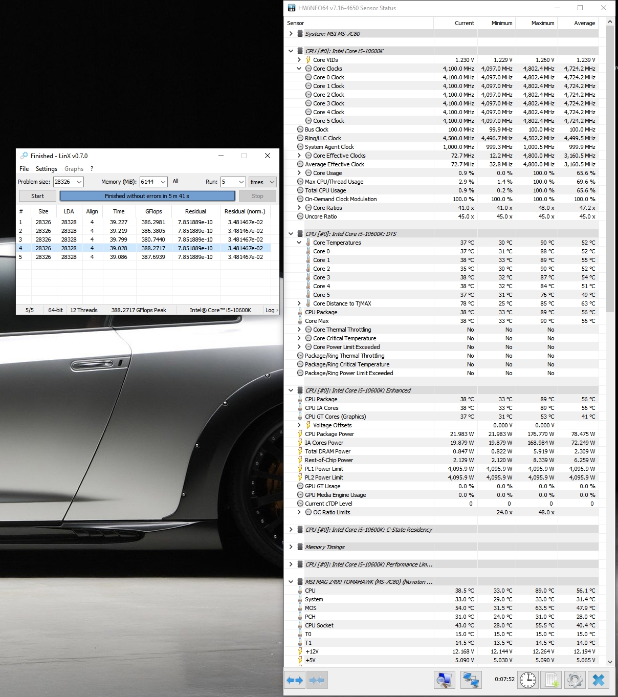This screenshot has width=618, height=697.
Task: Expand the C-State Residency section
Action: tap(291, 530)
